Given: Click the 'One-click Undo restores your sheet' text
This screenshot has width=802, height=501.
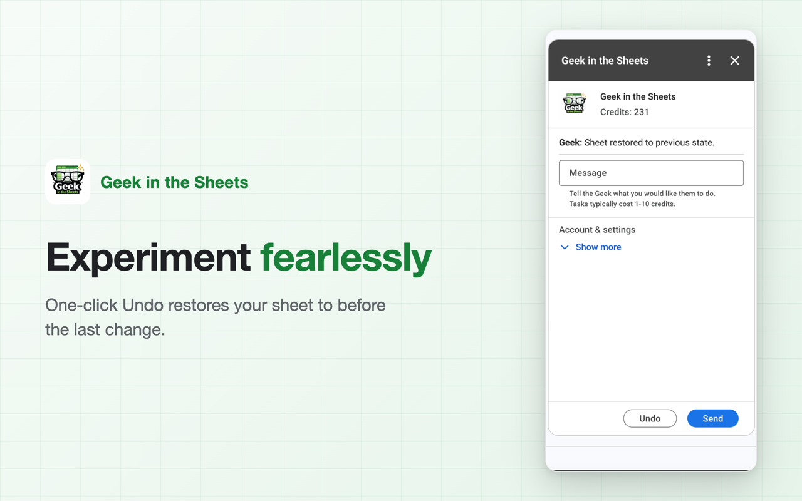Looking at the screenshot, I should (x=216, y=317).
